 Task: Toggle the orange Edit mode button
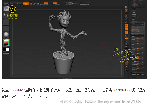click(24, 4)
